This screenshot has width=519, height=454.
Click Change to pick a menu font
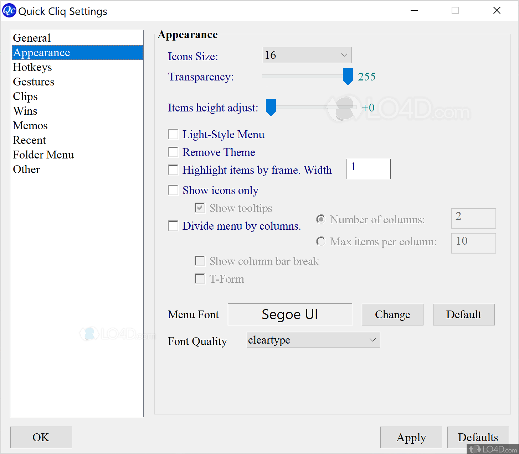pyautogui.click(x=392, y=314)
